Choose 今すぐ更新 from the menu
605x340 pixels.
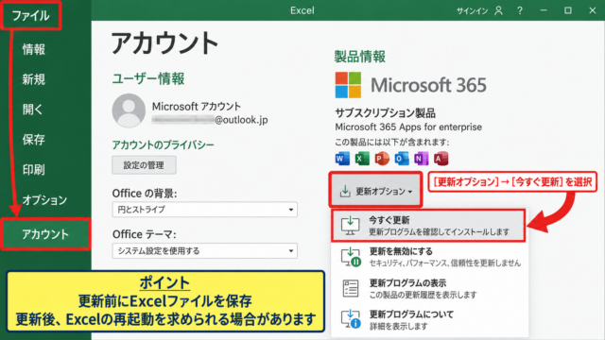coord(428,226)
